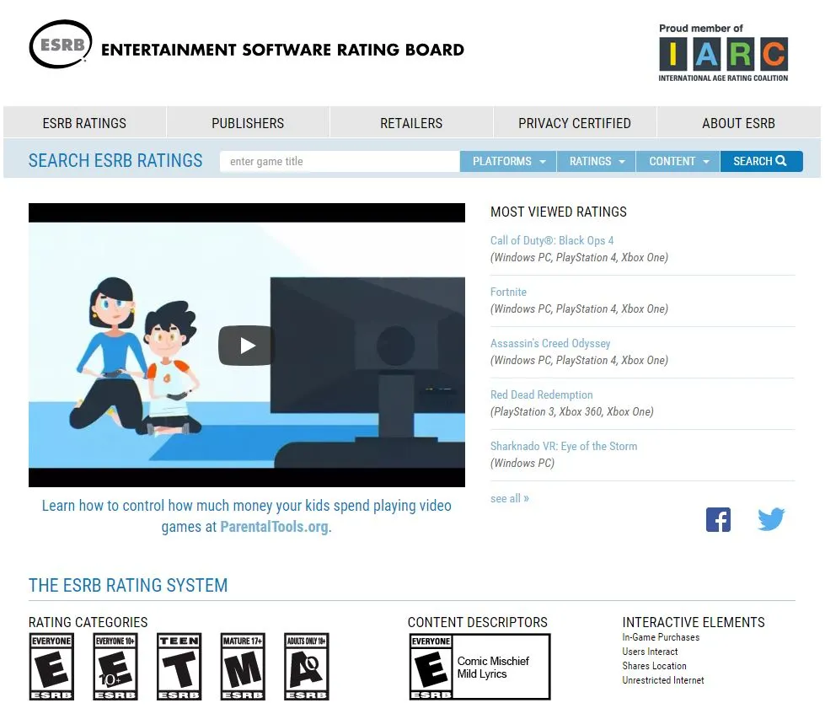This screenshot has width=825, height=719.
Task: Click the game title search field
Action: pyautogui.click(x=338, y=160)
